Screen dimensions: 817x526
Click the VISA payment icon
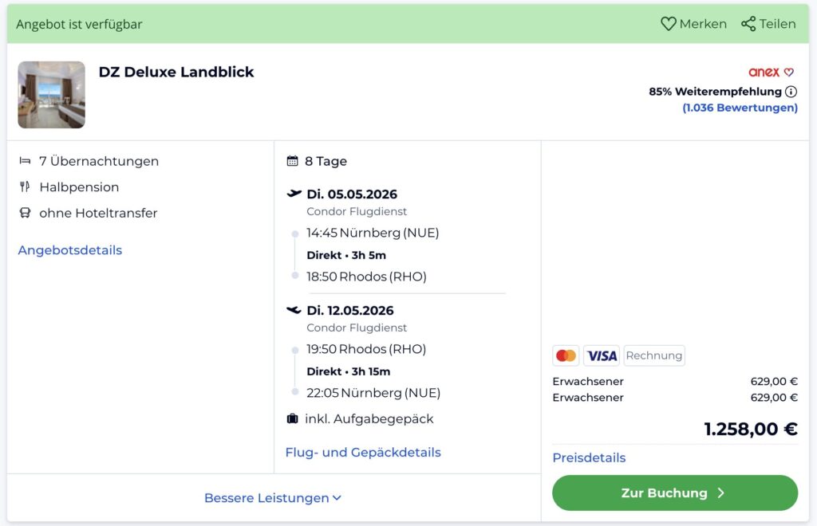pos(602,355)
